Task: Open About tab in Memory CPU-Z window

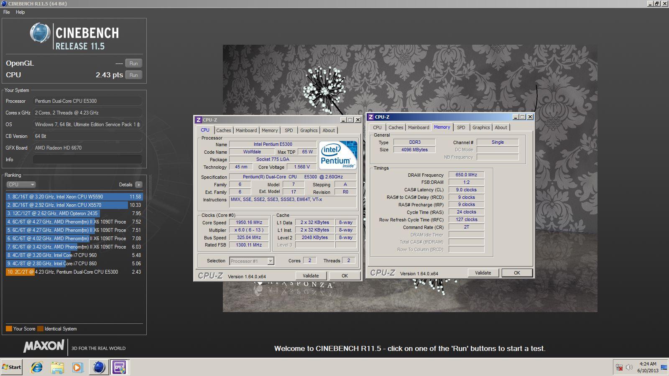Action: (501, 127)
